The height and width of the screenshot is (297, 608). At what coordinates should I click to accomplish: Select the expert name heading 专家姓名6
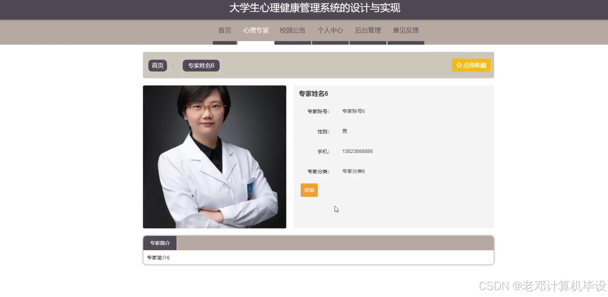(x=312, y=94)
